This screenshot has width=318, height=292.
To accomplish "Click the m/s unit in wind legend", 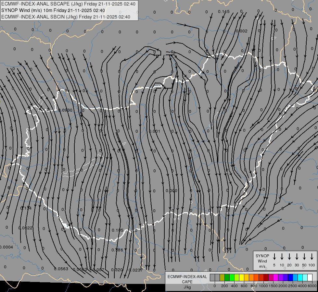I will coord(262,266).
